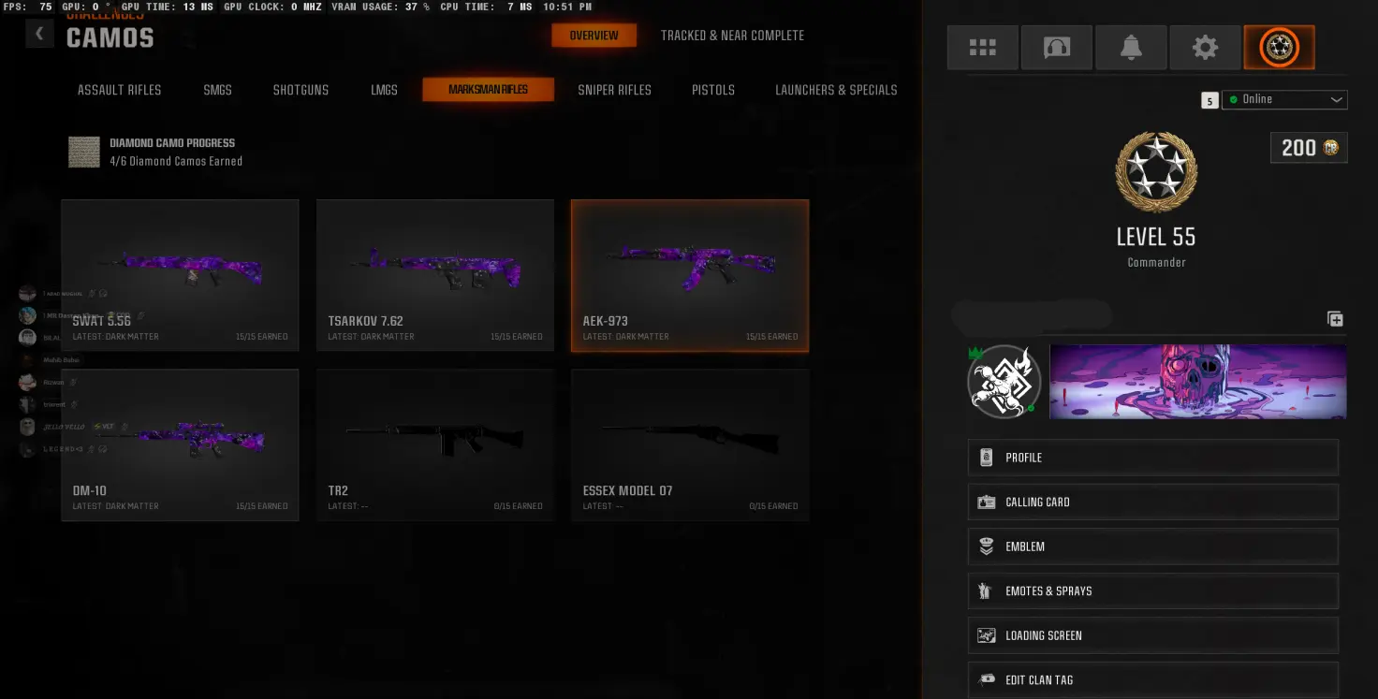1378x699 pixels.
Task: Open the Tracked & Near Complete tab
Action: 732,36
